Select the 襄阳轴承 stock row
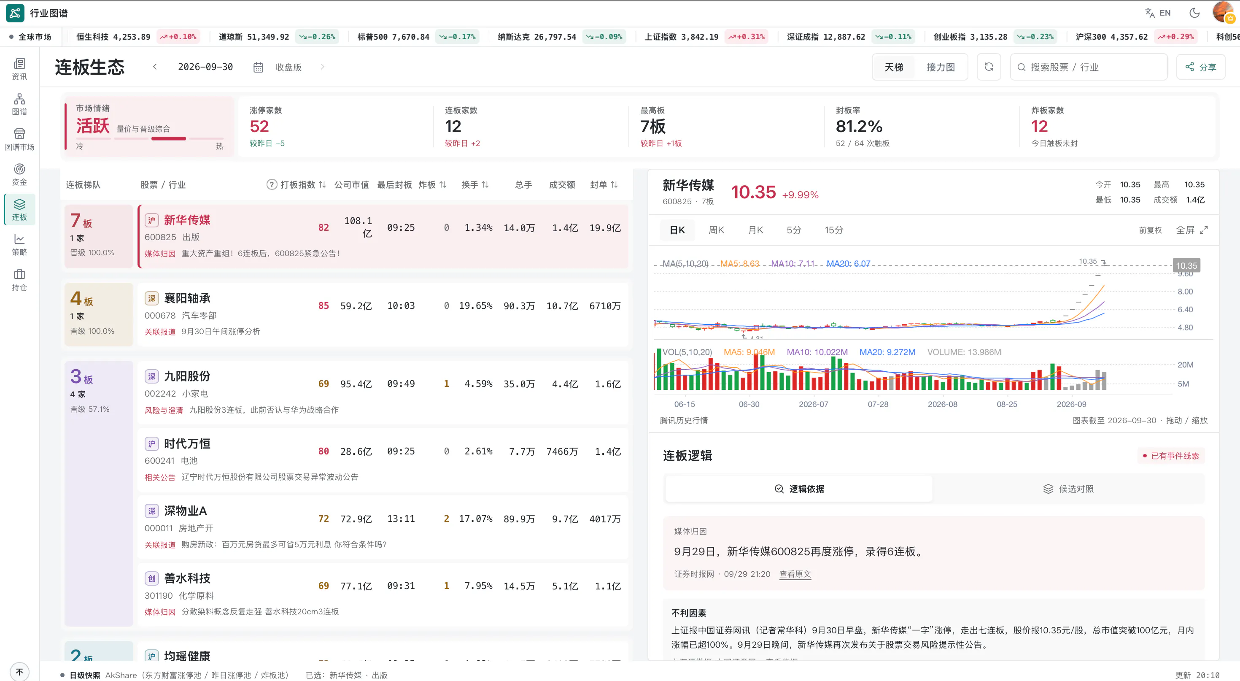The height and width of the screenshot is (681, 1240). click(383, 314)
